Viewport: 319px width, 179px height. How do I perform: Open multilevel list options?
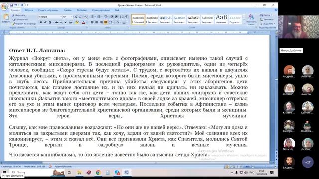point(105,17)
